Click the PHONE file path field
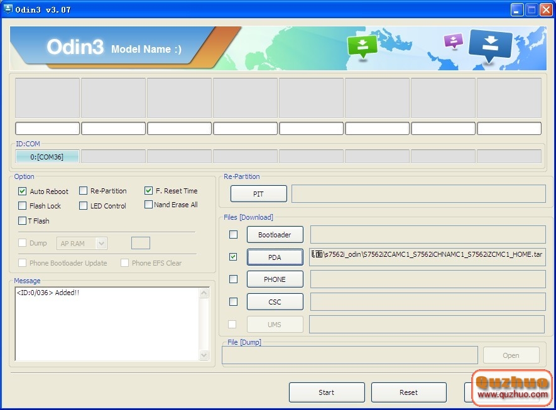 [428, 279]
